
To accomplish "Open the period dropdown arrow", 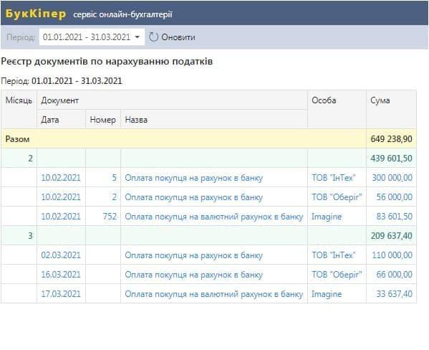I will click(x=138, y=37).
